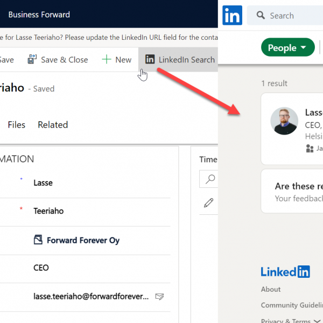323x323 pixels.
Task: Click the timeline pencil note icon
Action: pos(209,203)
